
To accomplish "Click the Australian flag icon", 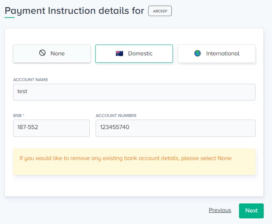I will [119, 53].
